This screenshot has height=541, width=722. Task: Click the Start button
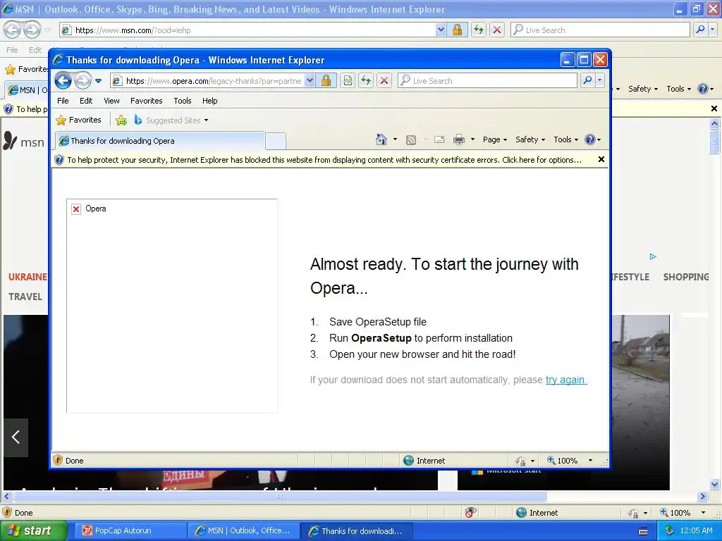tap(32, 530)
